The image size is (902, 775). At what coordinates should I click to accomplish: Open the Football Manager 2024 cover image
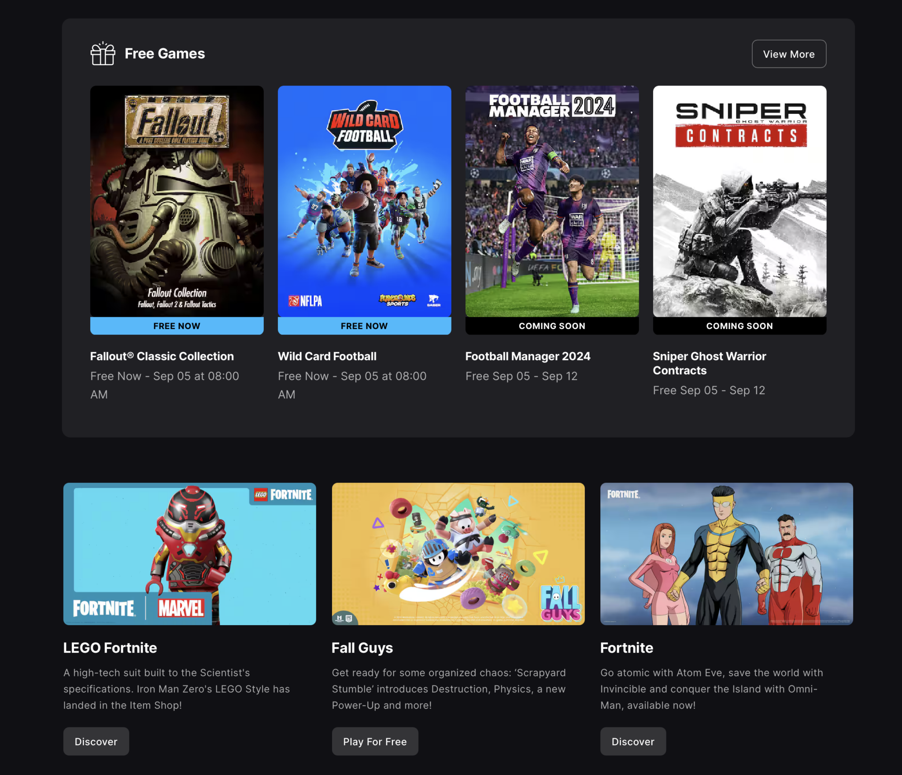[x=552, y=201]
